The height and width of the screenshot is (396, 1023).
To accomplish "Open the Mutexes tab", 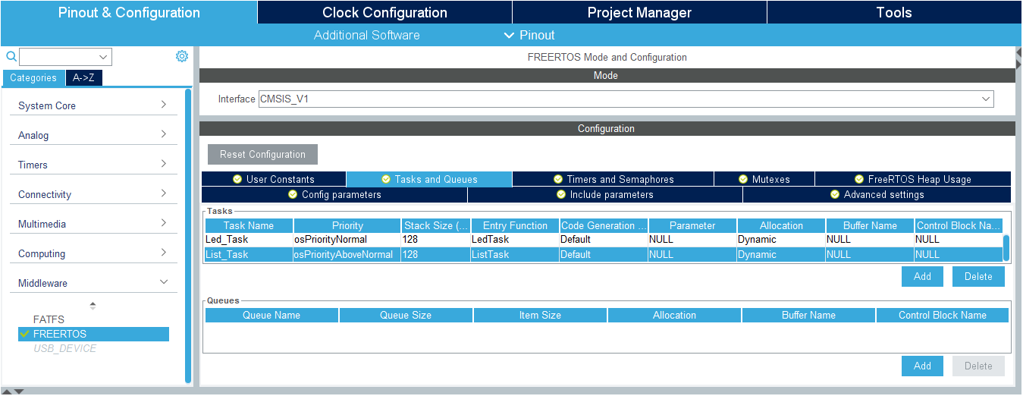I will [764, 179].
